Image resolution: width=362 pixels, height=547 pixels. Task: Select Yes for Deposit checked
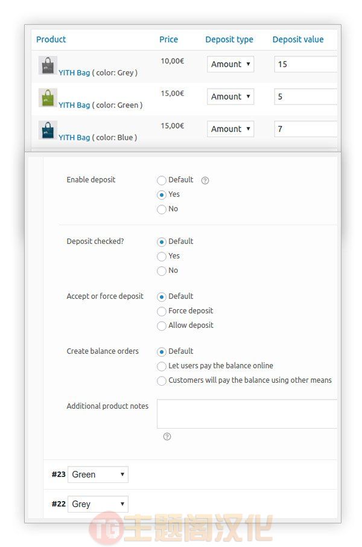point(162,257)
